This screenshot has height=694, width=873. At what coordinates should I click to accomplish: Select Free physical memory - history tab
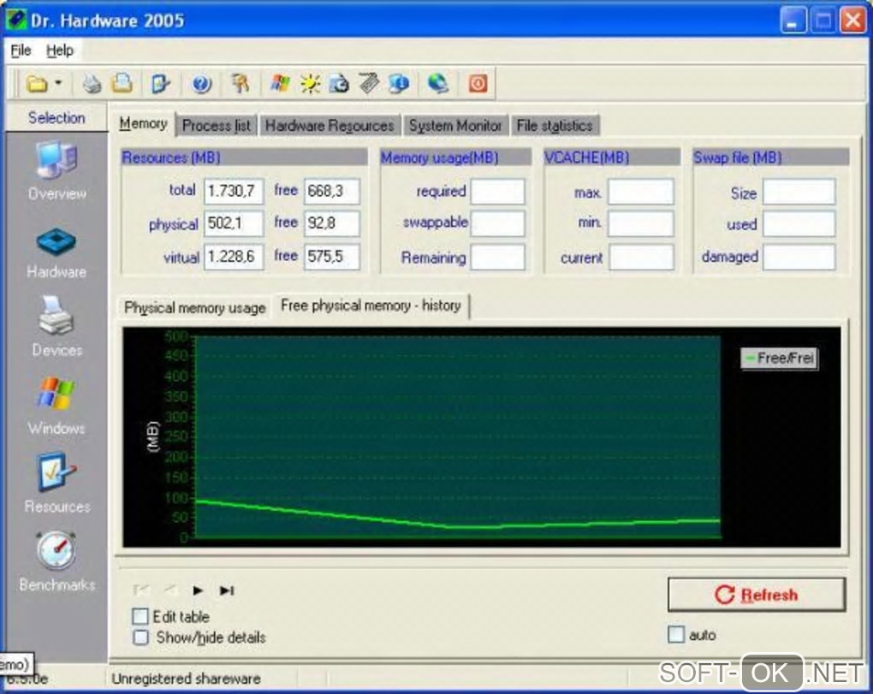[371, 305]
